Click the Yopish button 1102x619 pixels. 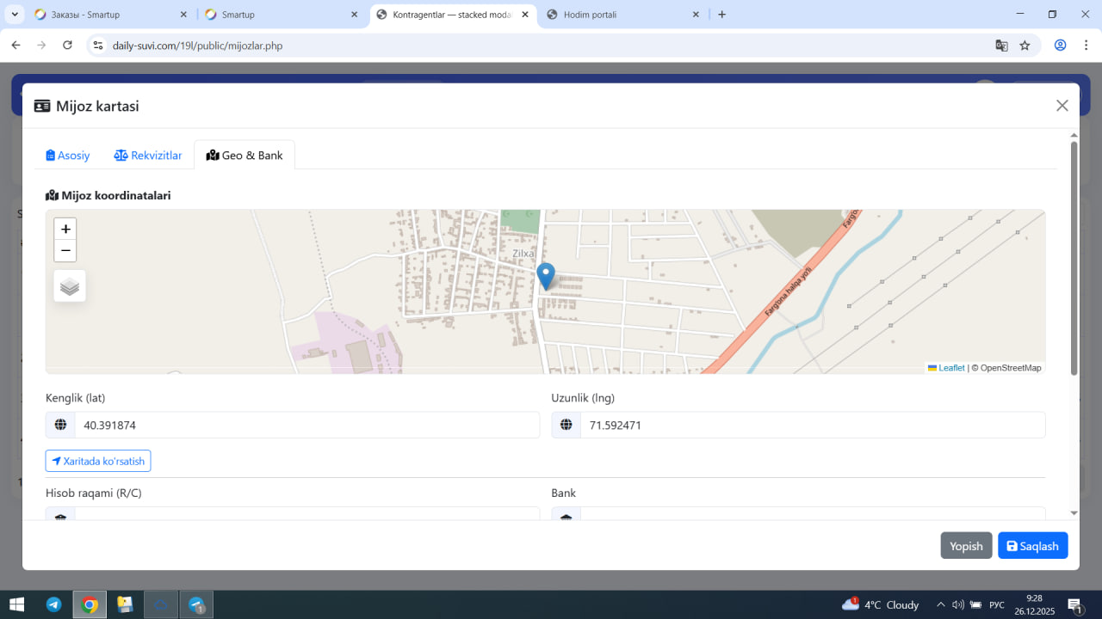pos(966,546)
